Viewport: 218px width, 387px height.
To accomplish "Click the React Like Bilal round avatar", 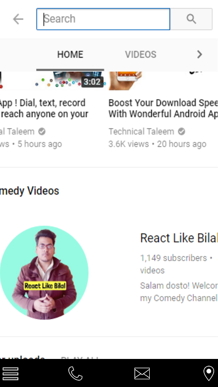I will [x=44, y=272].
